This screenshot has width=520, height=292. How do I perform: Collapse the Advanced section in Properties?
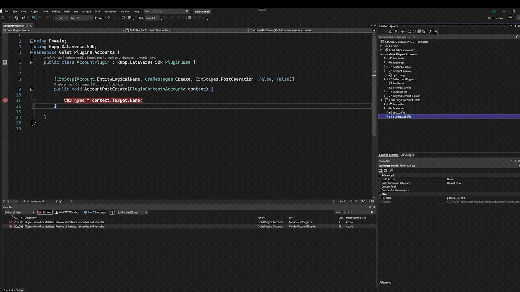click(x=380, y=175)
